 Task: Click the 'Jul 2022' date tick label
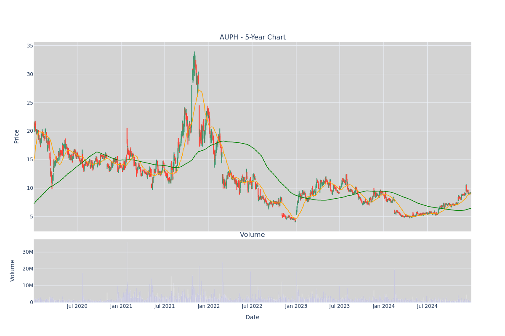pyautogui.click(x=252, y=306)
